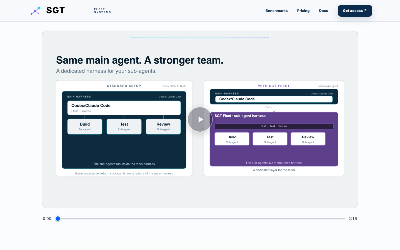Click the "same main agent" label

(x=328, y=86)
